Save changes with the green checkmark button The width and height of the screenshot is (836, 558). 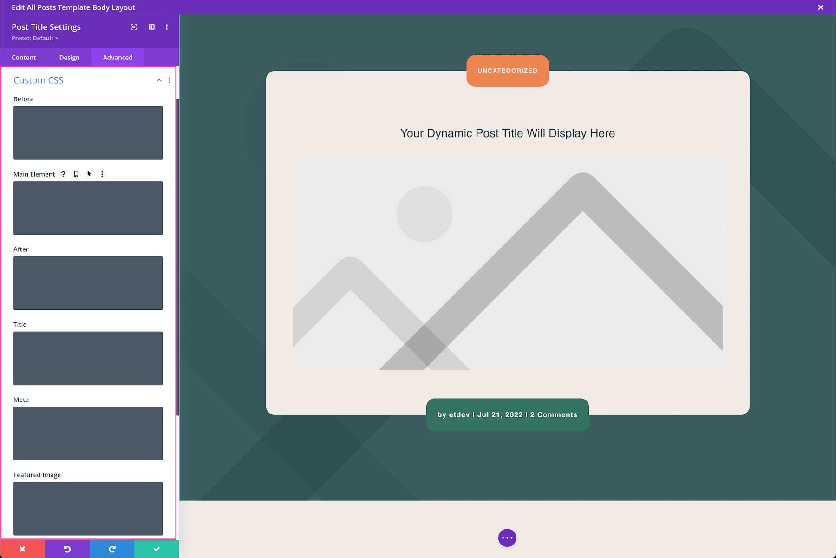[x=157, y=549]
